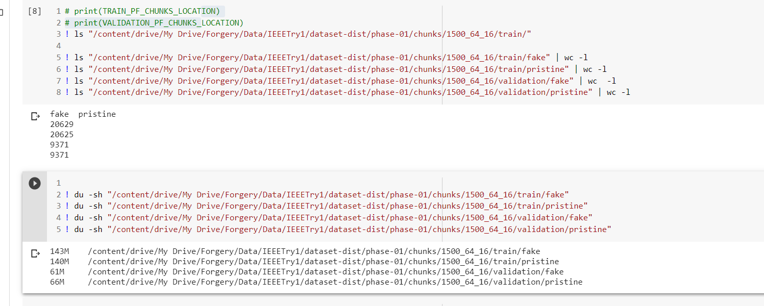Run the du -sh code cell

35,183
